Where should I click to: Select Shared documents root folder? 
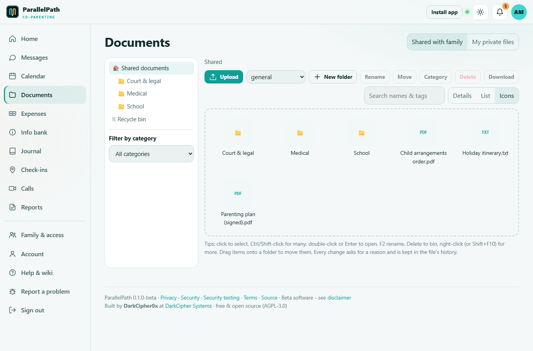point(151,68)
